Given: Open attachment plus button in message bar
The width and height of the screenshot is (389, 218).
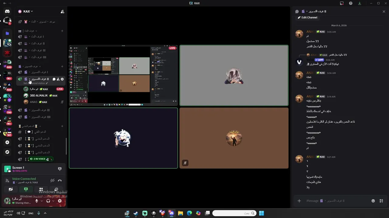Looking at the screenshot, I should click(299, 201).
